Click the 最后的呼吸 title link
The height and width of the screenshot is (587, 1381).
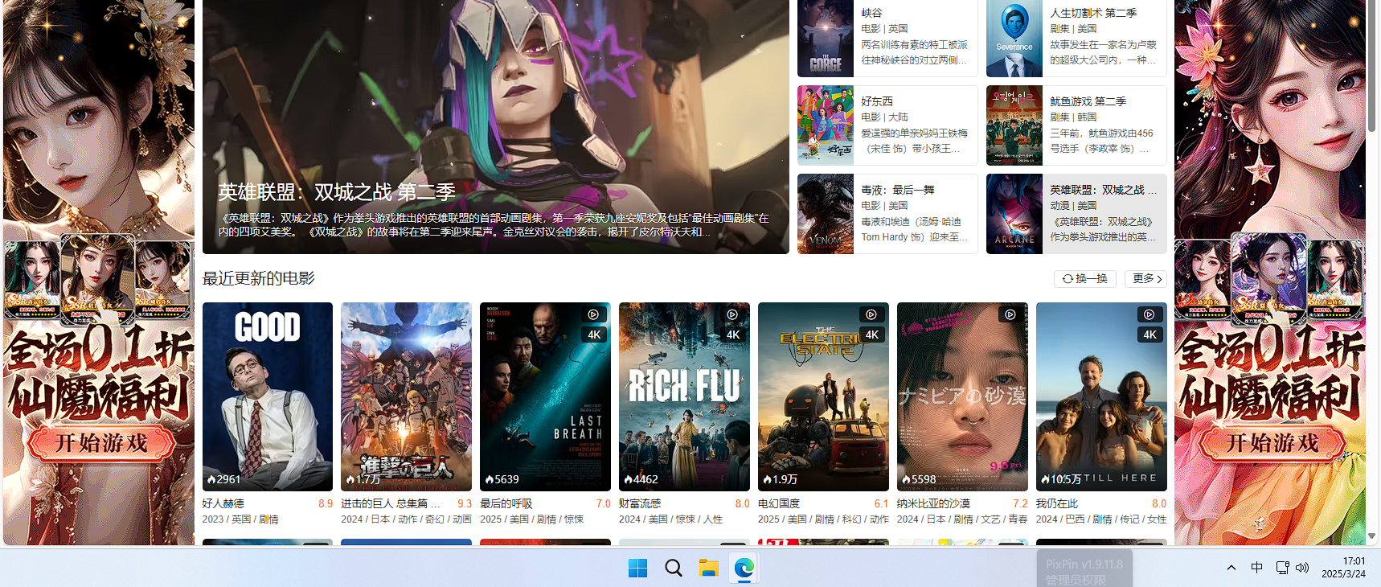click(506, 503)
